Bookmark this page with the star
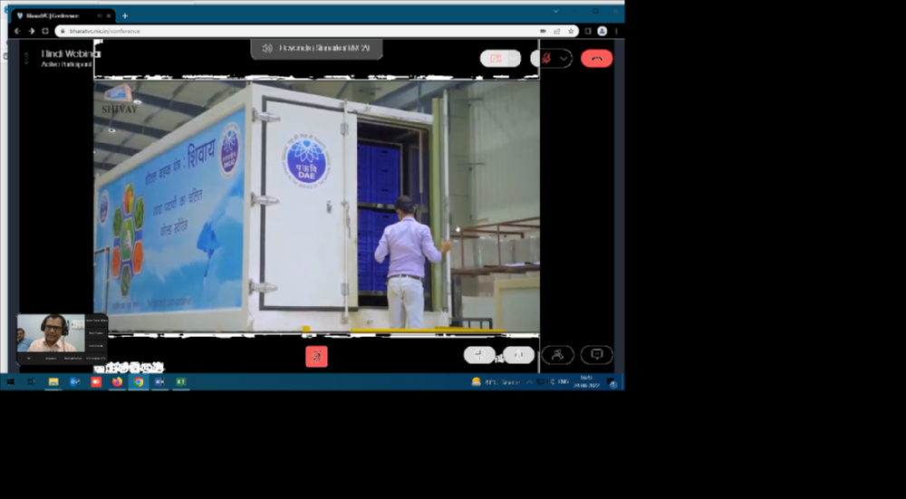906x499 pixels. point(571,31)
